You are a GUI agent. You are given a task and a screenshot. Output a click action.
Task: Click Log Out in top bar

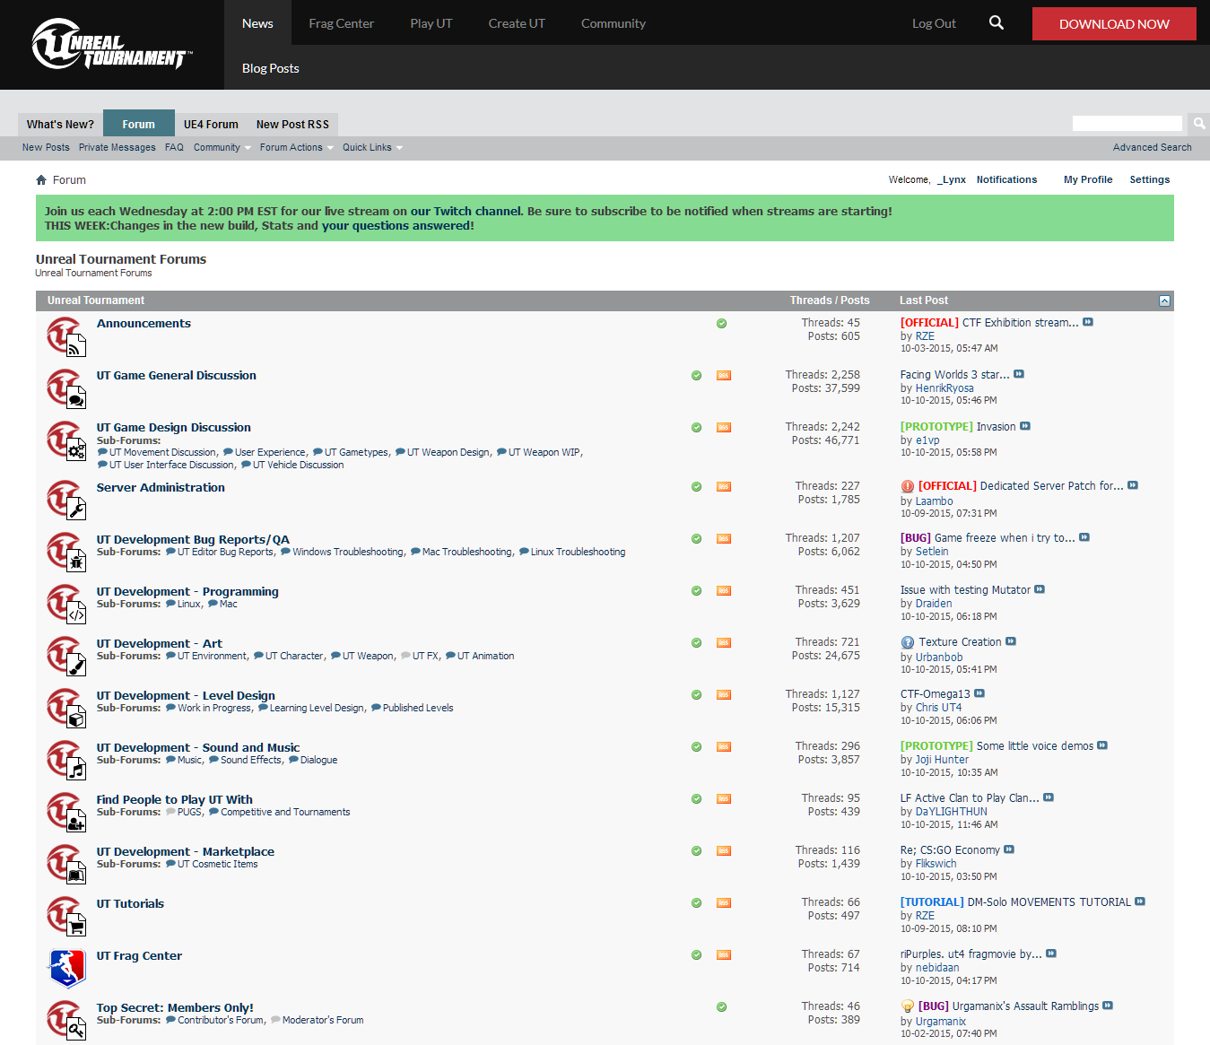[934, 23]
